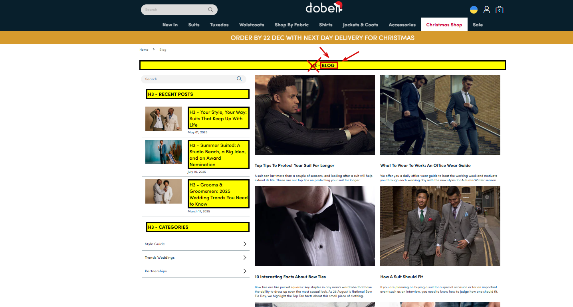Screen dimensions: 573x307
Task: Select the Christmas Shop tab
Action: pos(444,24)
